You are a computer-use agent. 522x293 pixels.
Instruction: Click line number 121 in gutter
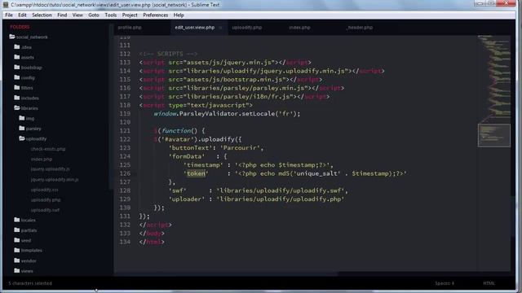tap(125, 131)
